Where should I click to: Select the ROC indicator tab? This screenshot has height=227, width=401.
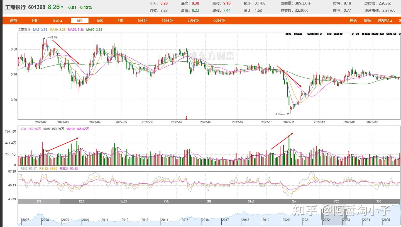pyautogui.click(x=379, y=201)
